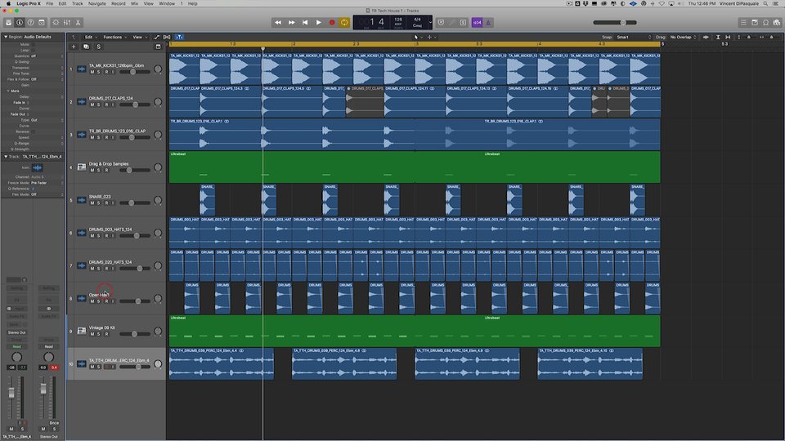Toggle the Count-in 1234 button
785x441 pixels.
[477, 23]
